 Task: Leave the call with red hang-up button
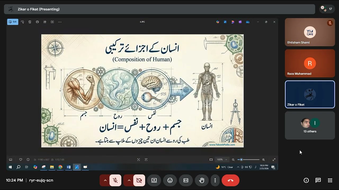click(x=230, y=180)
